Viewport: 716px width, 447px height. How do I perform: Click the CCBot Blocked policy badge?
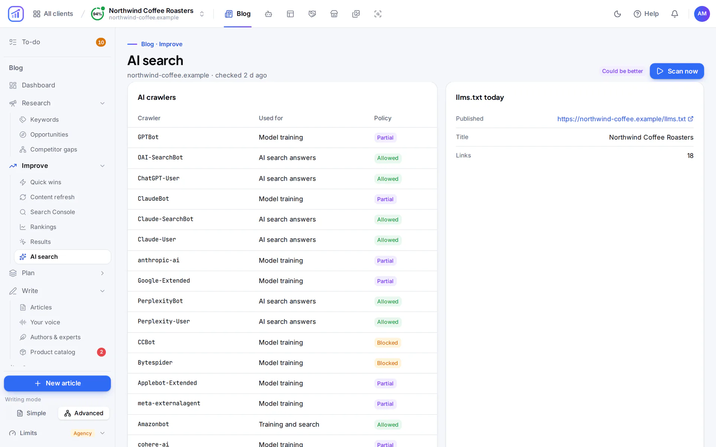point(387,343)
